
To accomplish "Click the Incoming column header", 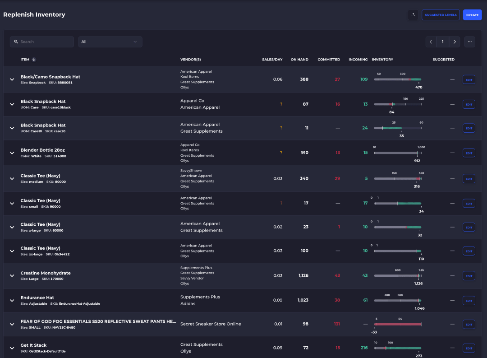I will point(358,60).
